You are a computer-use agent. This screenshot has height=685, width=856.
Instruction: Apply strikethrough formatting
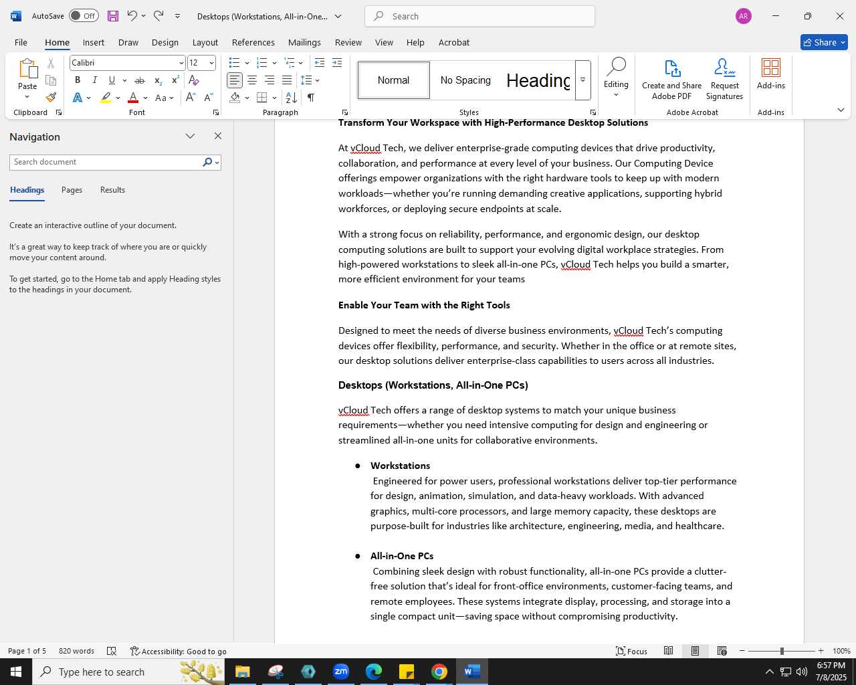pos(140,80)
